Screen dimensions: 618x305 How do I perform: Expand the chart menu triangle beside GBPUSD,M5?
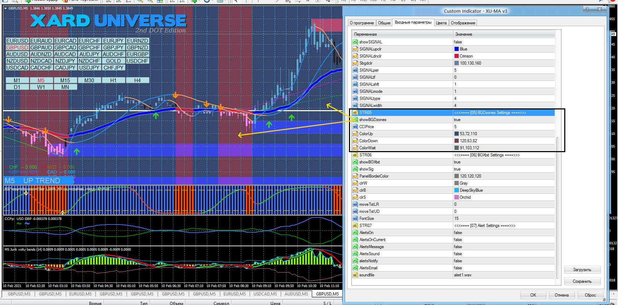point(5,8)
